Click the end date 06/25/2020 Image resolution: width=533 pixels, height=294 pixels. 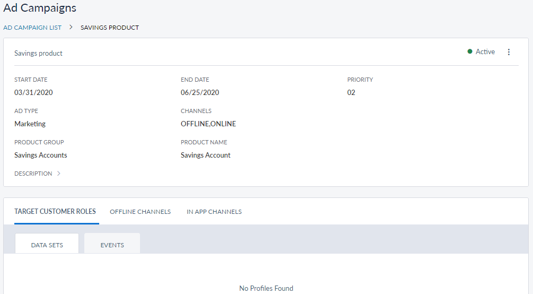click(x=200, y=92)
